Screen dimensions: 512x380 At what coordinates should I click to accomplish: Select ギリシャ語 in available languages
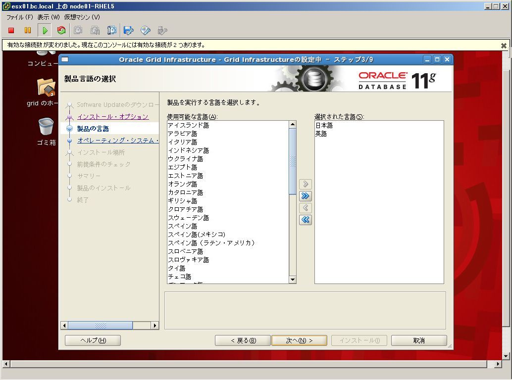click(228, 201)
